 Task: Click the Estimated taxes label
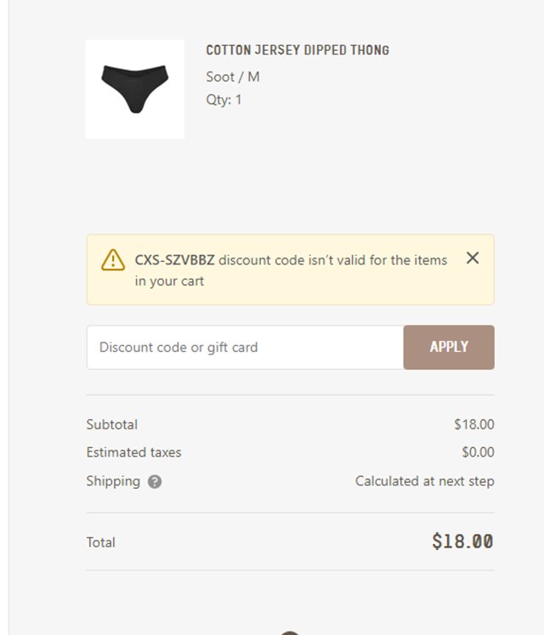(x=133, y=452)
